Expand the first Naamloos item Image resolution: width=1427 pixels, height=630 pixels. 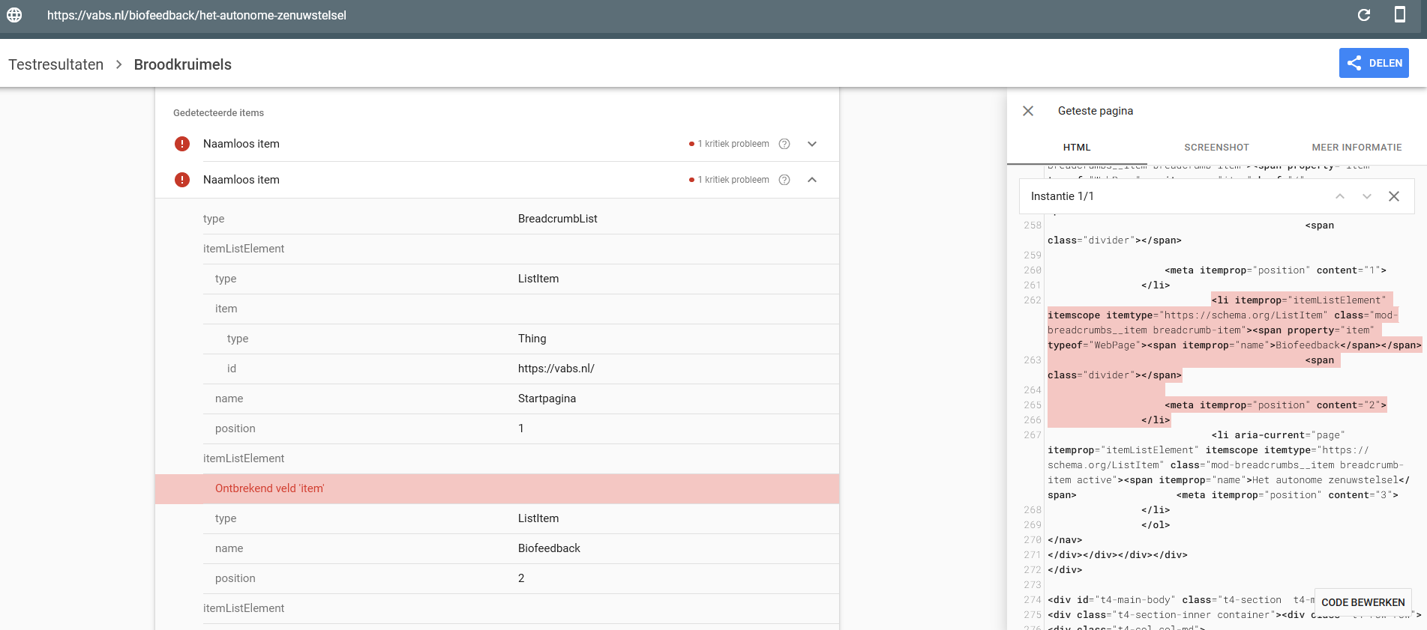tap(811, 144)
